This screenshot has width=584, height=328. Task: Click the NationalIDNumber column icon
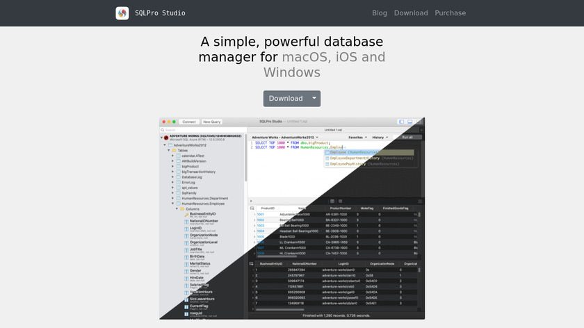[186, 222]
